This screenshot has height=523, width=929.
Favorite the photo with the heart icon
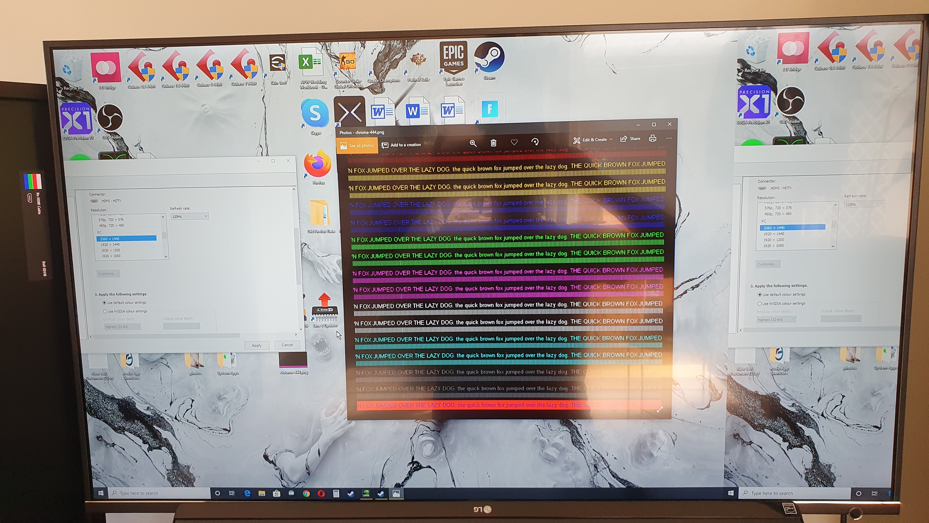click(x=514, y=142)
